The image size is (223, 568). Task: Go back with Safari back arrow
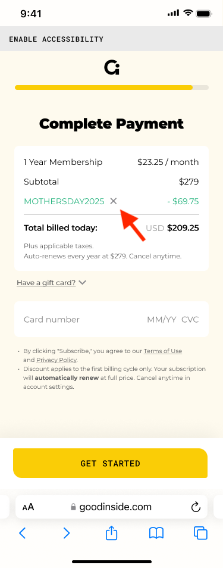point(23,533)
